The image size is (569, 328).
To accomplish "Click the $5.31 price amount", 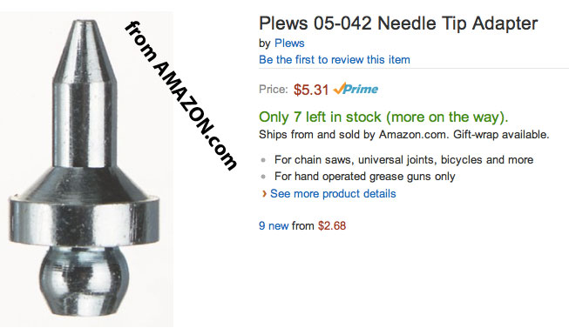I will [x=311, y=90].
